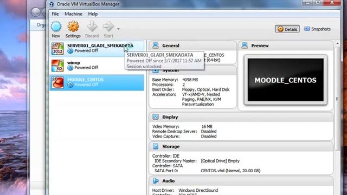Open the Help menu
The width and height of the screenshot is (347, 195).
click(93, 14)
